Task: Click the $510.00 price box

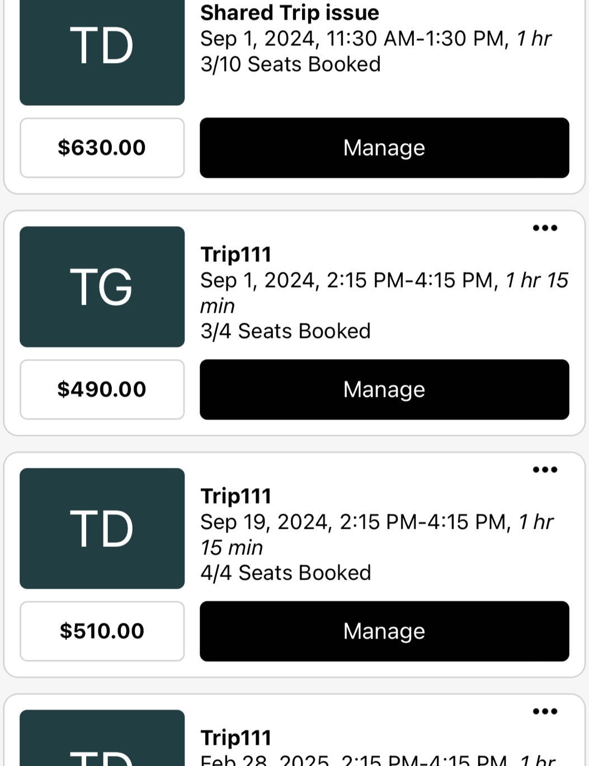Action: tap(102, 631)
